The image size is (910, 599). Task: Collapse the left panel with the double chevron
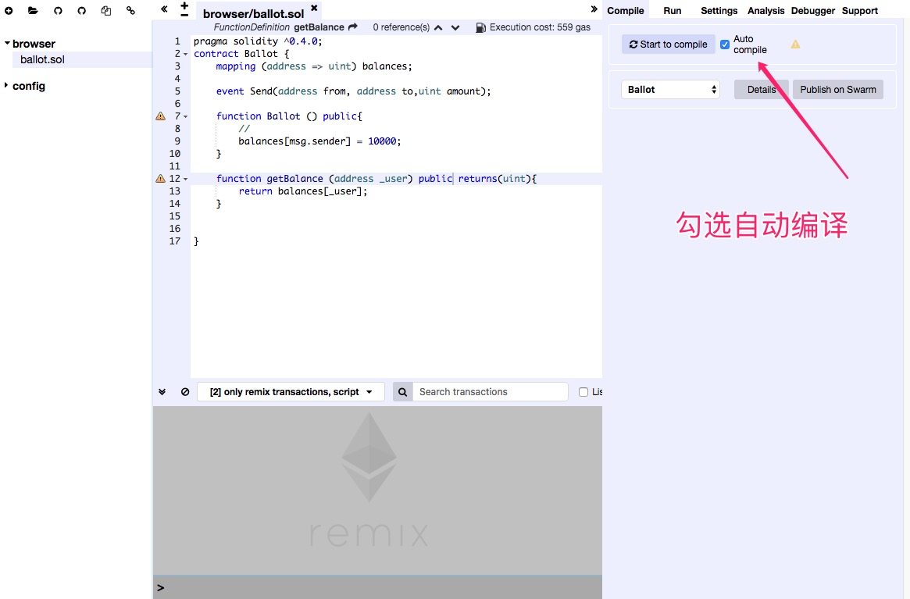(x=164, y=9)
